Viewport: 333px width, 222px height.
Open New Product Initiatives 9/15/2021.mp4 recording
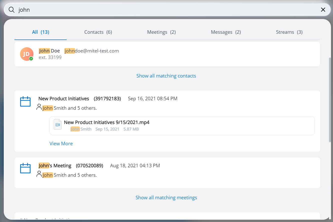tap(107, 122)
